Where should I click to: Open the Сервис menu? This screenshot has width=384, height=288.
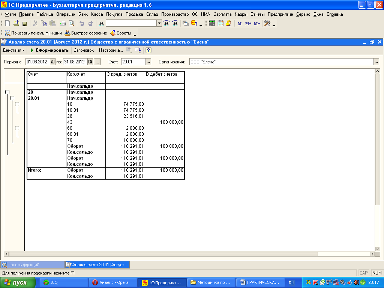[x=303, y=14]
